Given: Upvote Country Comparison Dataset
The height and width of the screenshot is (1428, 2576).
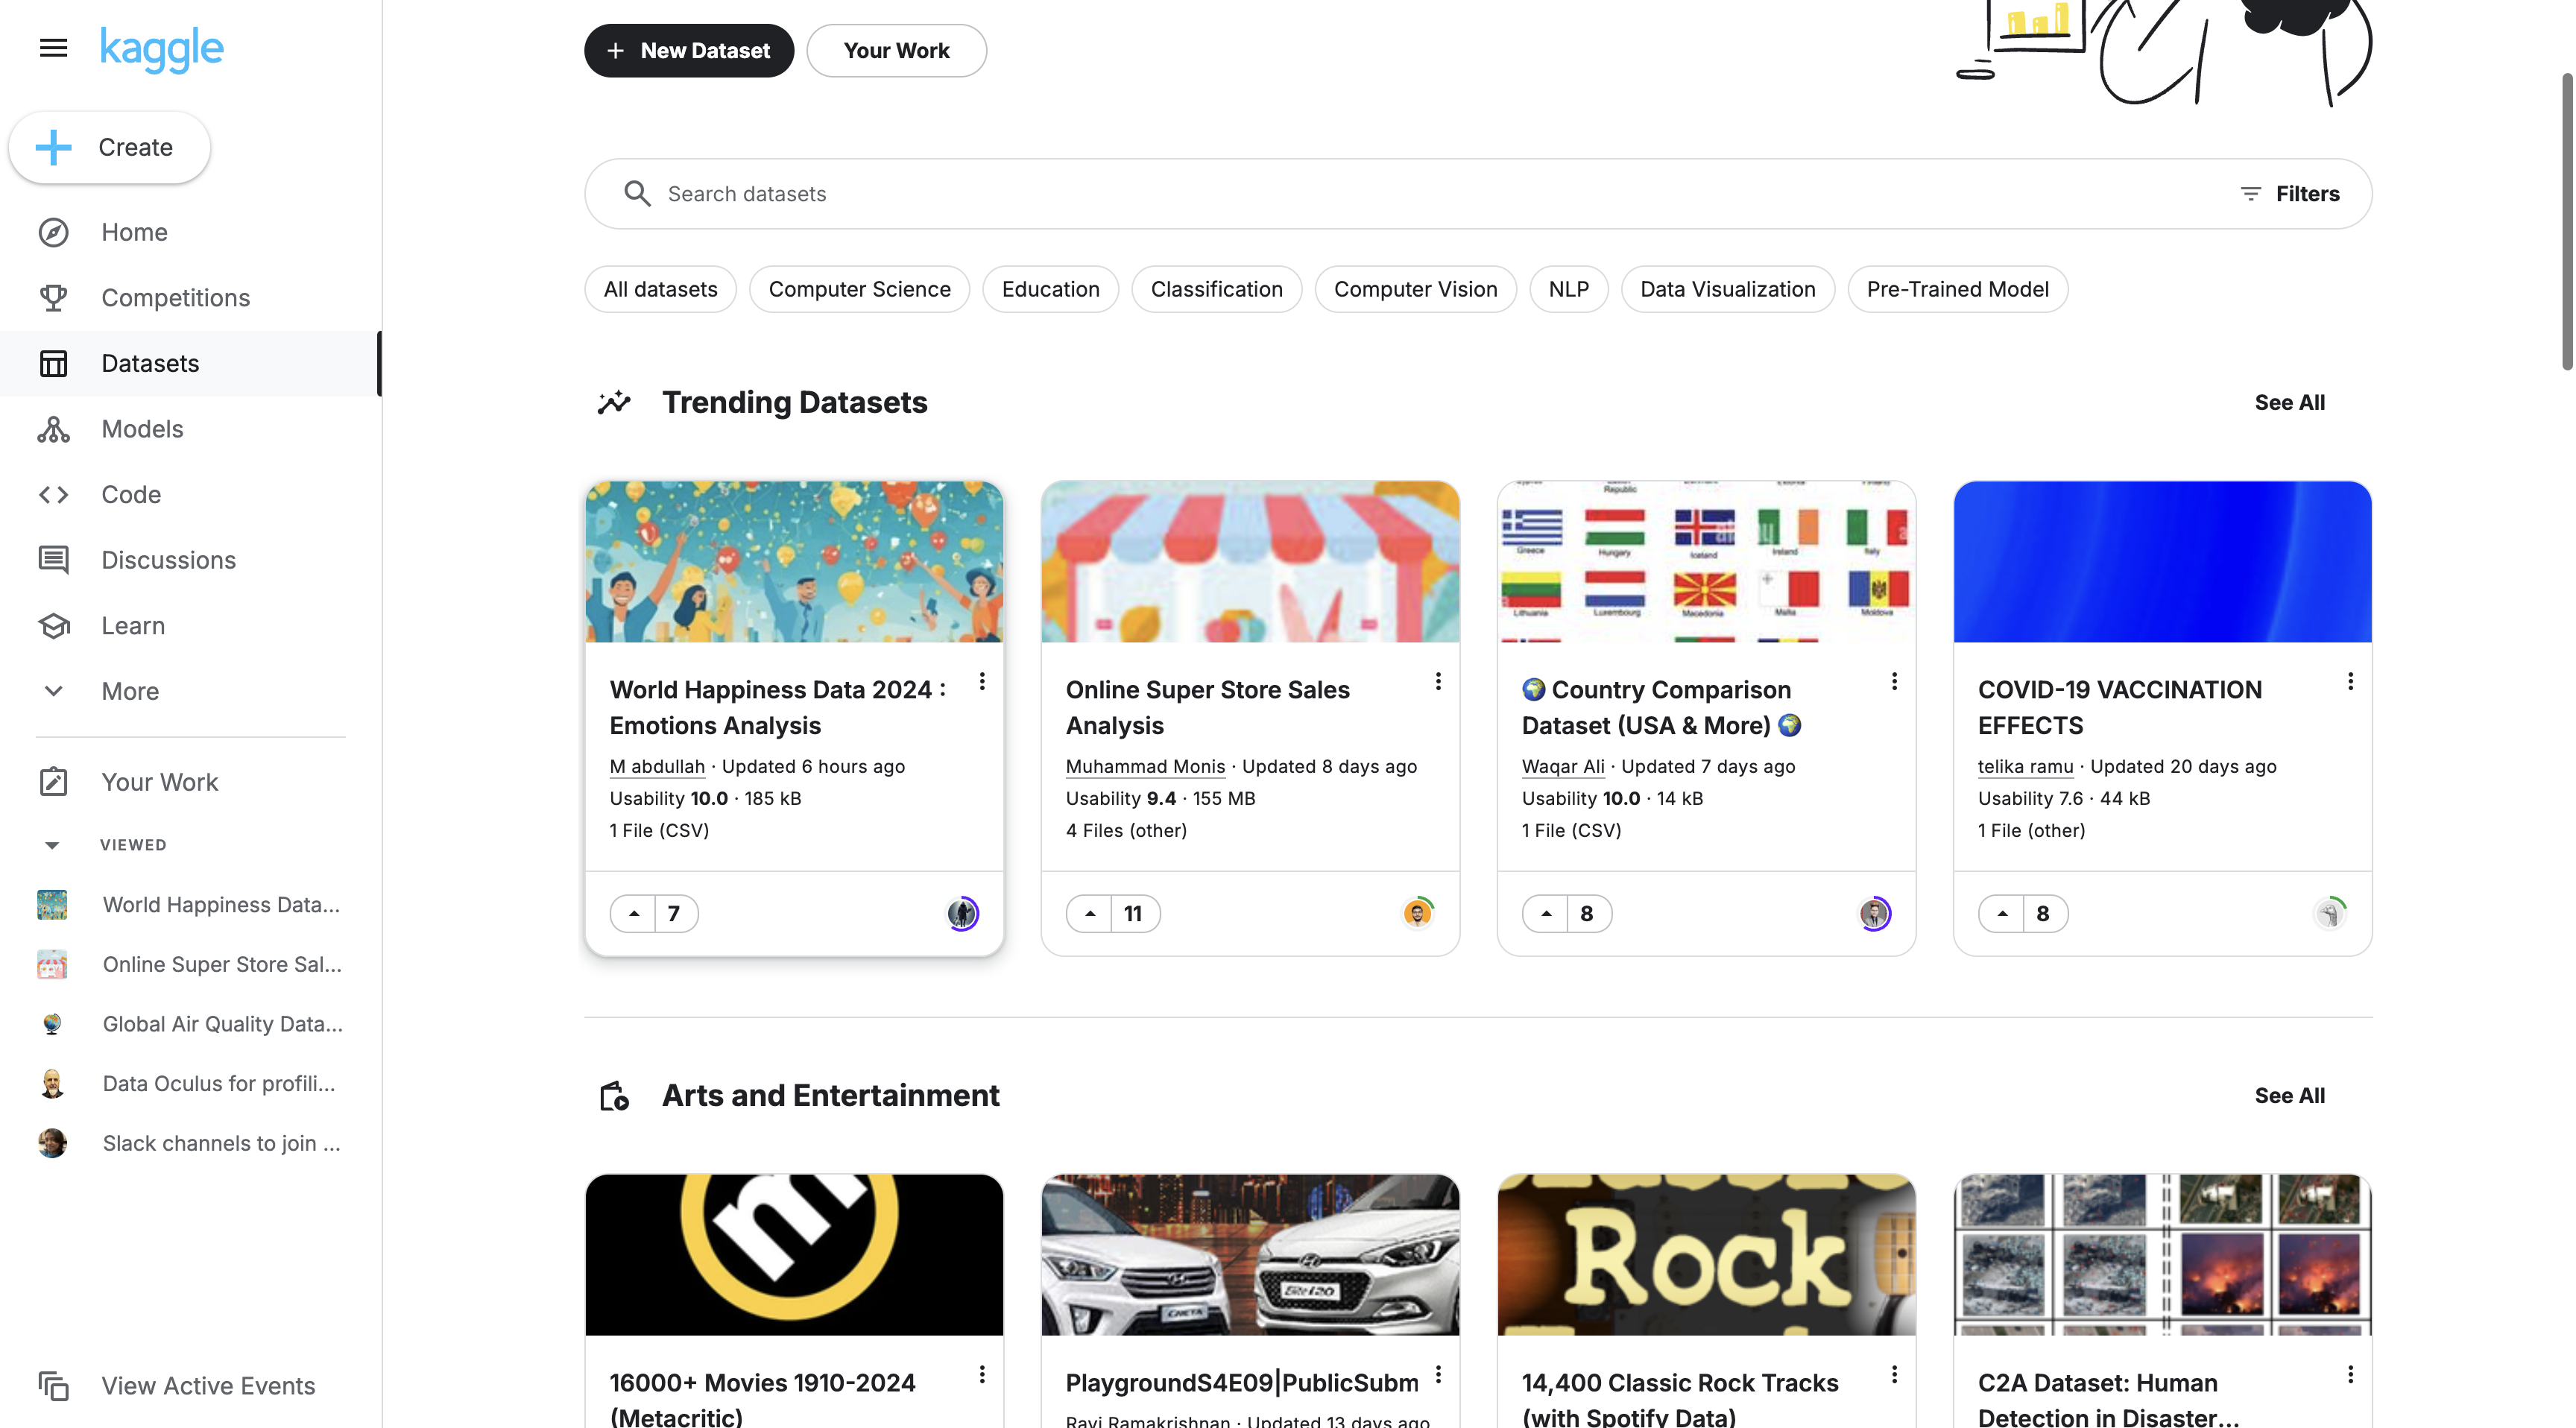Looking at the screenshot, I should [x=1546, y=913].
